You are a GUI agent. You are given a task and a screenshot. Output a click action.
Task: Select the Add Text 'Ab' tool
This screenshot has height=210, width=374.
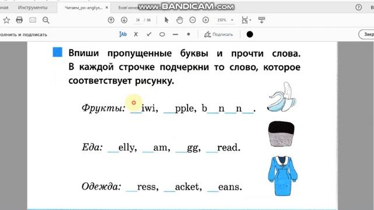pyautogui.click(x=123, y=34)
